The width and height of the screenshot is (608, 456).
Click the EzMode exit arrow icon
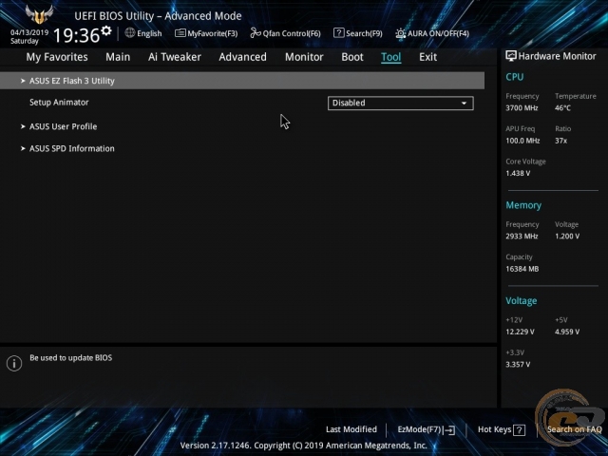449,430
